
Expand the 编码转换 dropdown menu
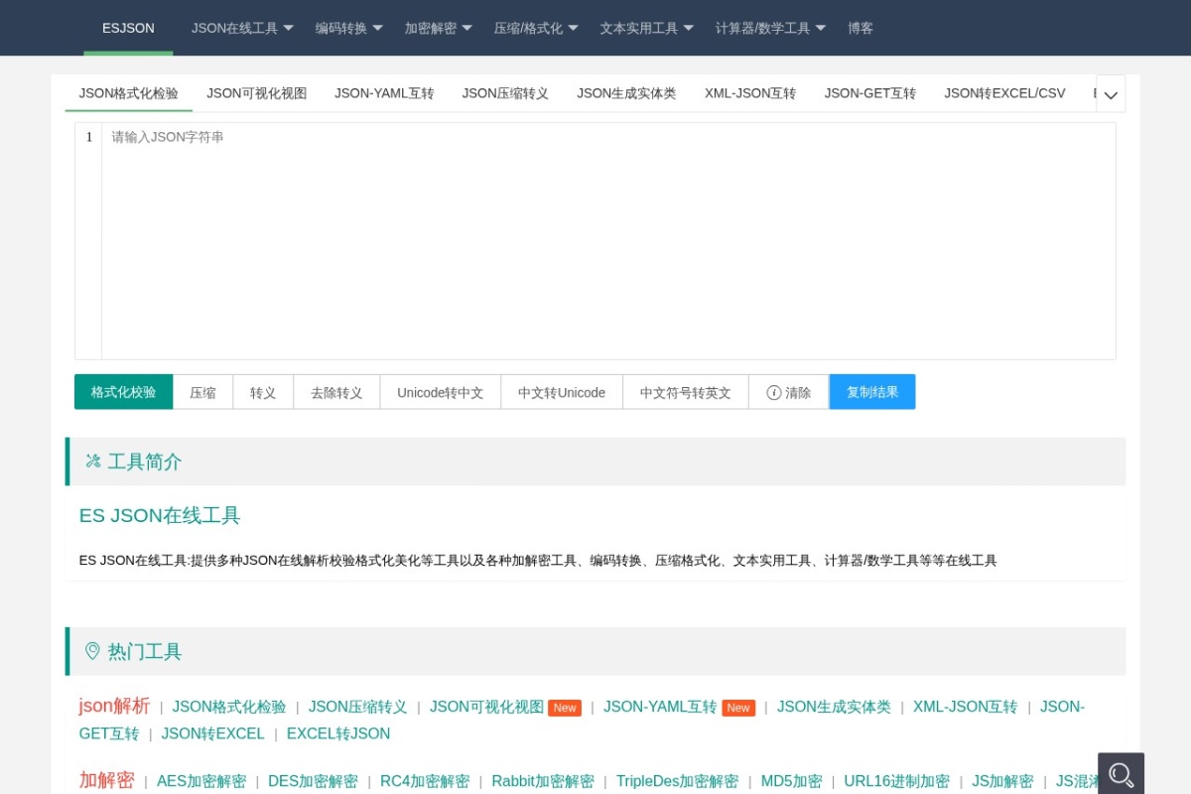(x=348, y=28)
